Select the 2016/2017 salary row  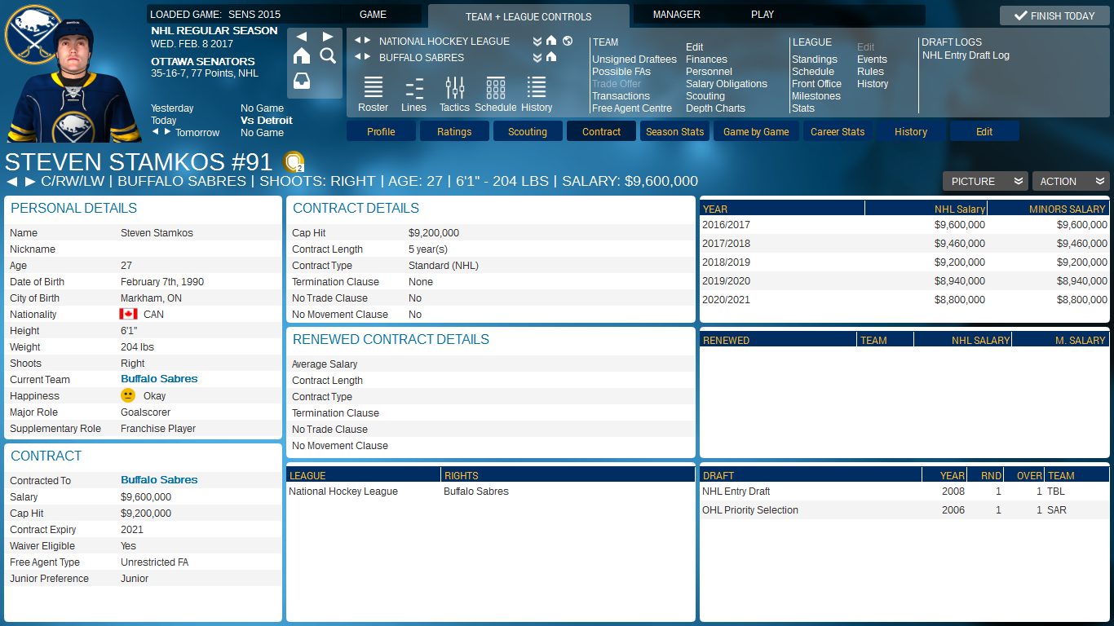pyautogui.click(x=904, y=225)
